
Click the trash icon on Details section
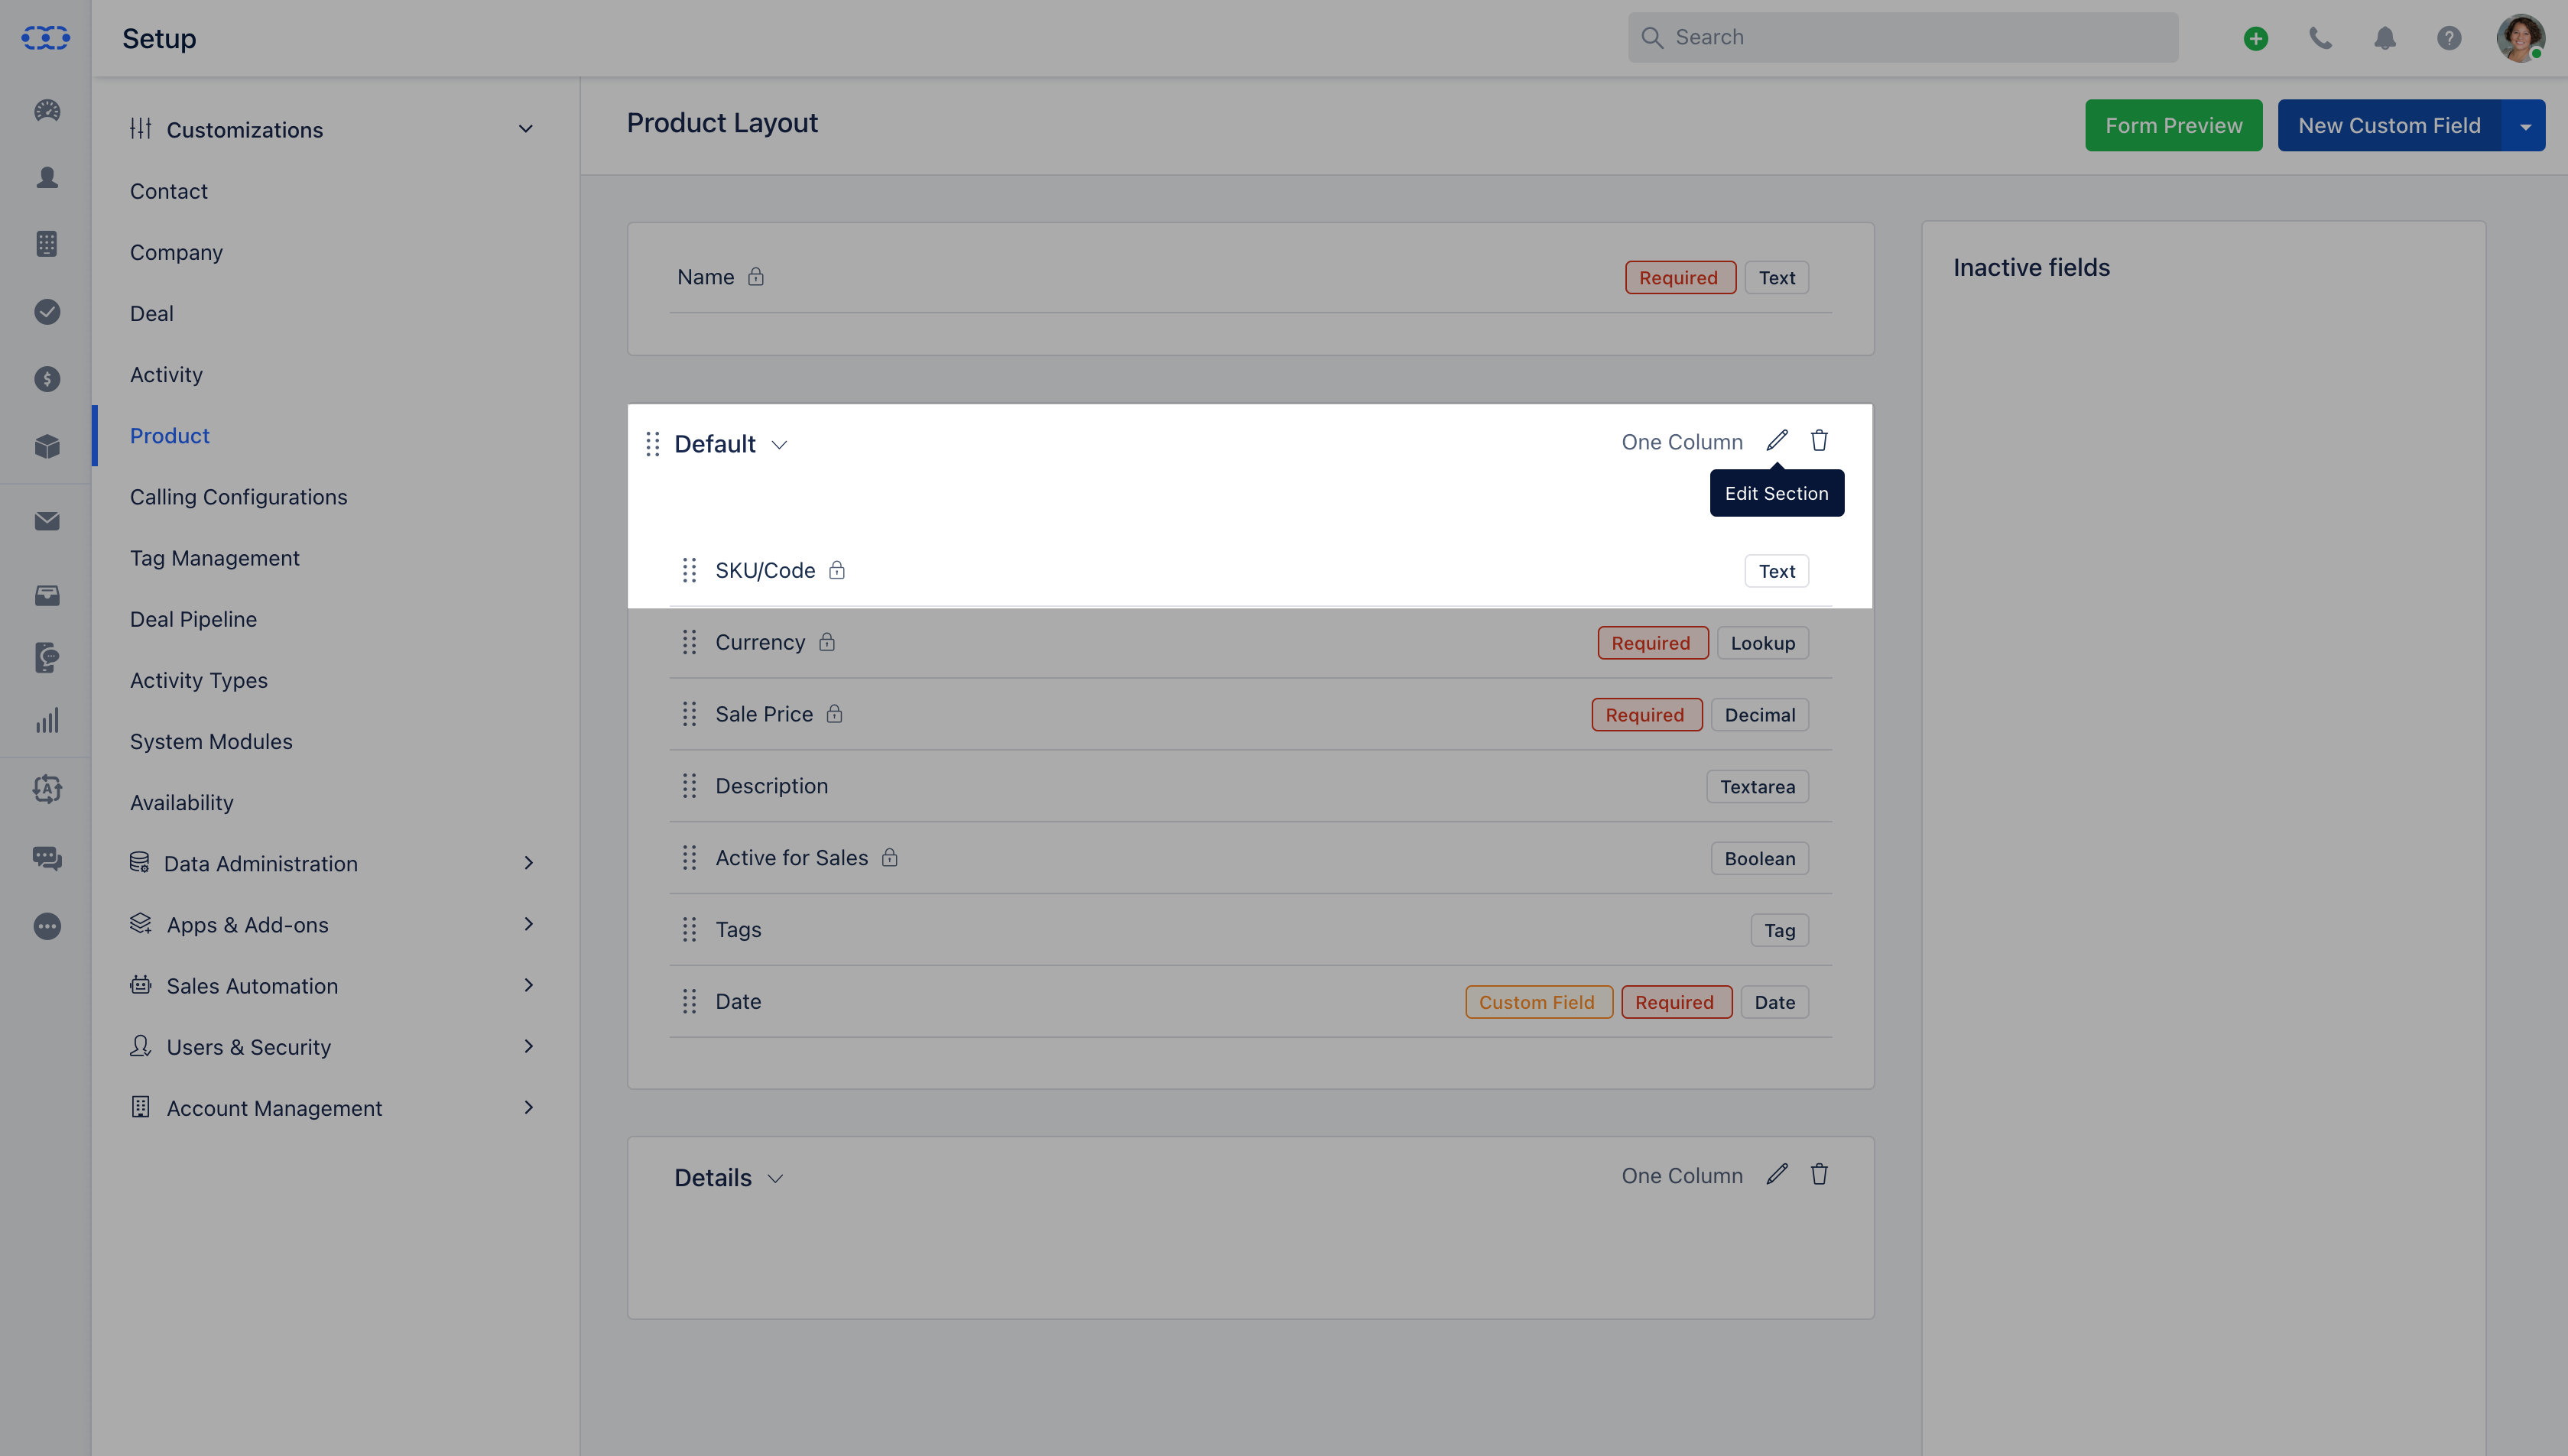pos(1819,1175)
